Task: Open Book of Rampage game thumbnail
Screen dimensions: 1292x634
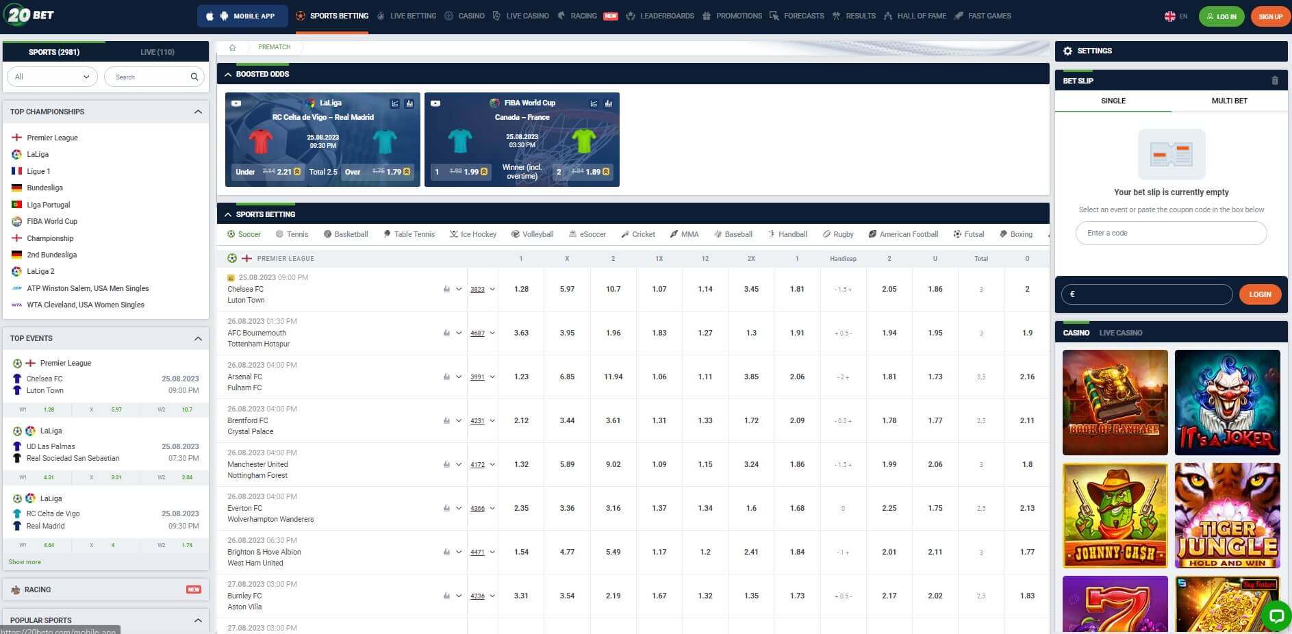Action: 1115,403
